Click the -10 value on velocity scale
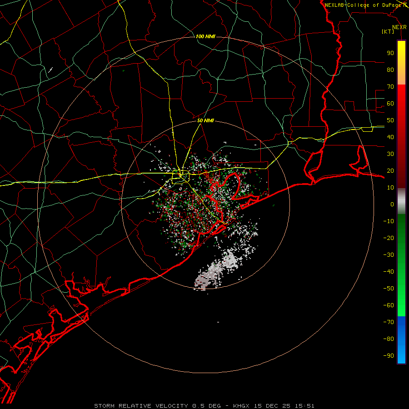 (389, 221)
